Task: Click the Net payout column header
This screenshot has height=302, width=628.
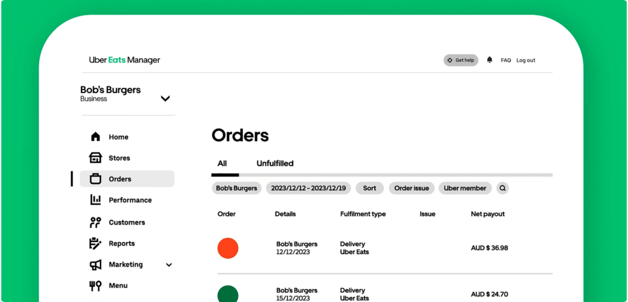Action: point(488,214)
